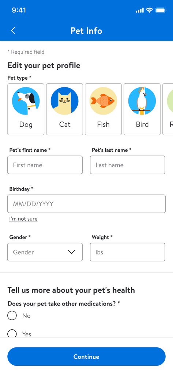Click the "I'm not sure" link
Screen dimensions: 173x376
(23, 219)
